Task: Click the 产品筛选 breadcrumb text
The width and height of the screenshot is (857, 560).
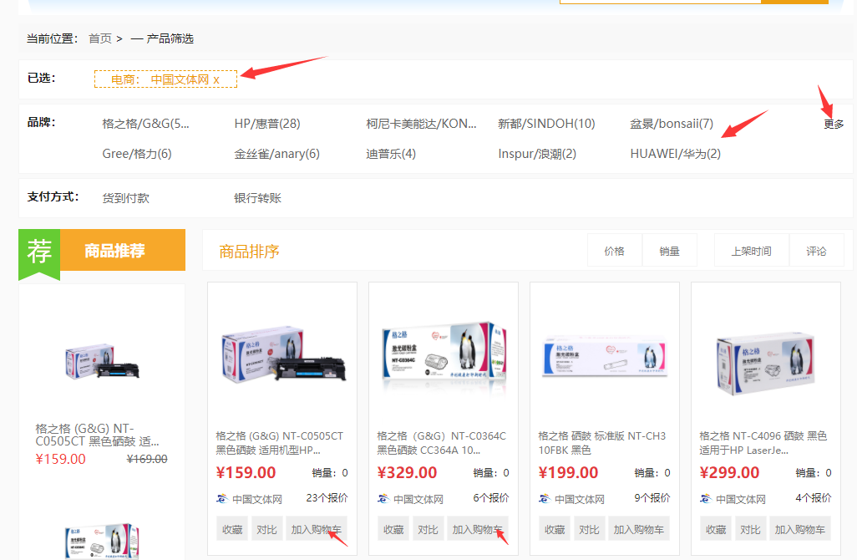Action: point(170,38)
